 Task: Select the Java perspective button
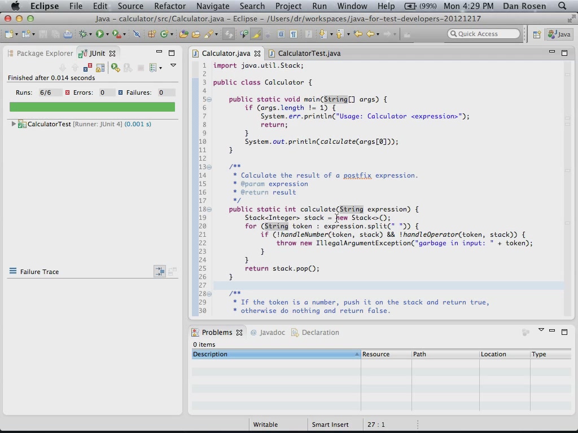point(559,34)
